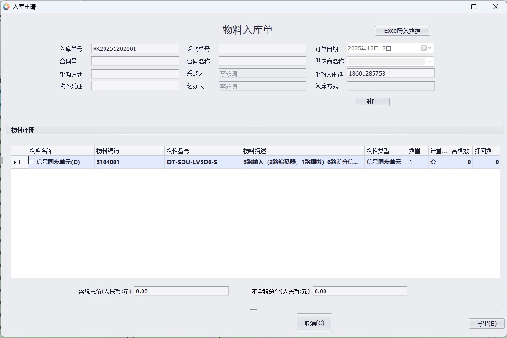Screen dimensions: 507x338
Task: Select the 物料凭证 input box
Action: click(x=135, y=86)
